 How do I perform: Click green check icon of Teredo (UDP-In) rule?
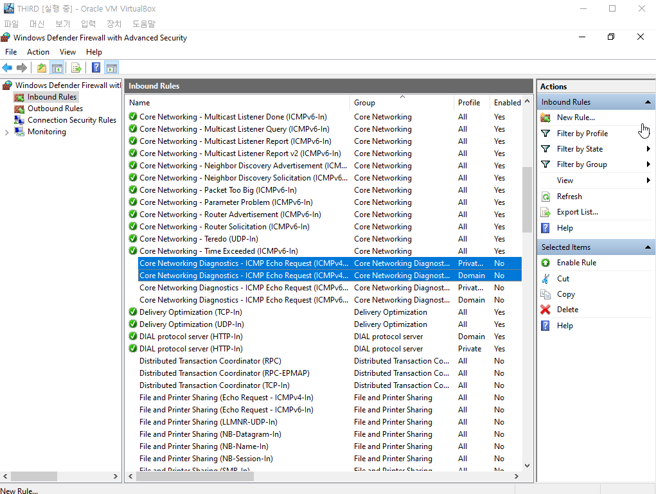tap(133, 239)
